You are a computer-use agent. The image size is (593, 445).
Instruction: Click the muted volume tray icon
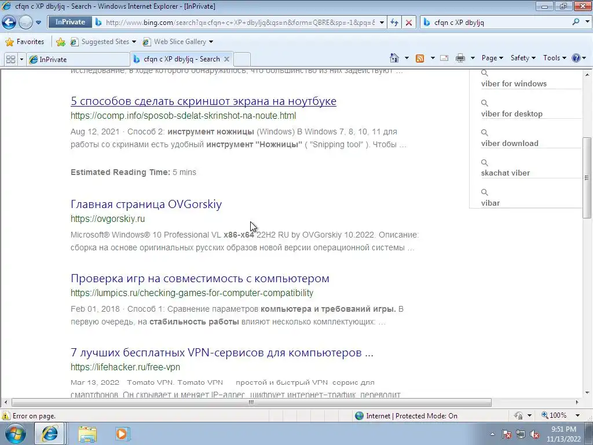coord(535,434)
